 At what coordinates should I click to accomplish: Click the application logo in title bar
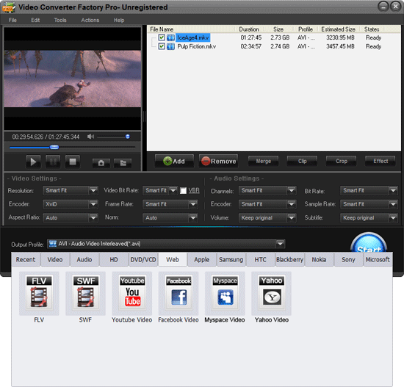[8, 7]
